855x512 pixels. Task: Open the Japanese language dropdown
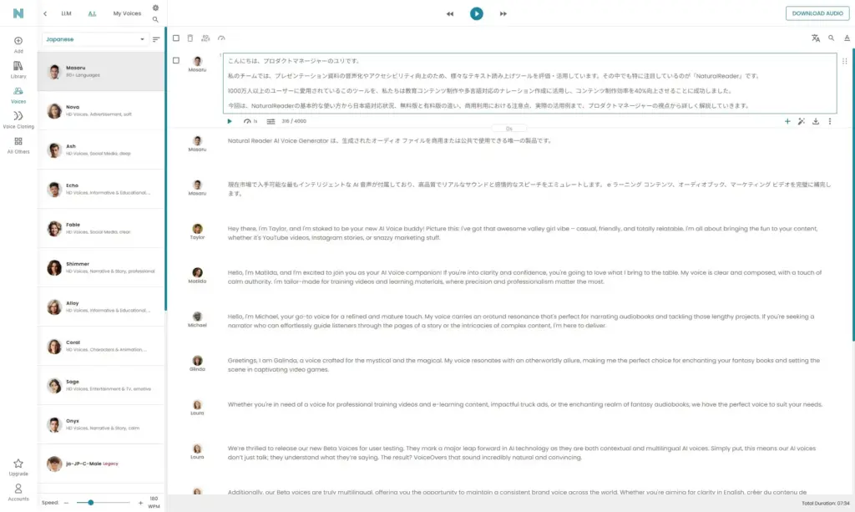95,39
